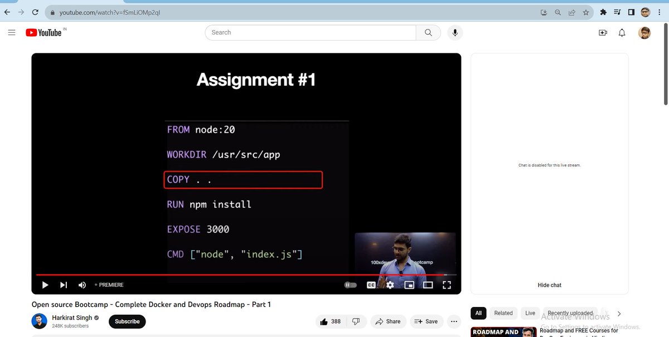Select the Related filter chip
Image resolution: width=669 pixels, height=337 pixels.
click(x=503, y=313)
